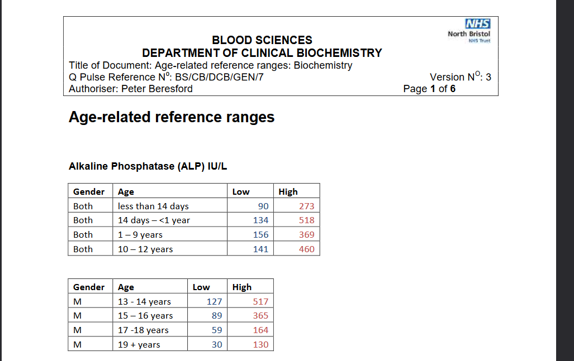Viewport: 574px width, 361px height.
Task: Click the Gender header in first table
Action: click(89, 191)
